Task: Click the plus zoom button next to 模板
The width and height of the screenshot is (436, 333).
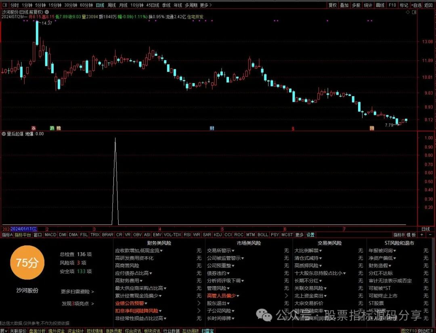Action: click(x=422, y=235)
